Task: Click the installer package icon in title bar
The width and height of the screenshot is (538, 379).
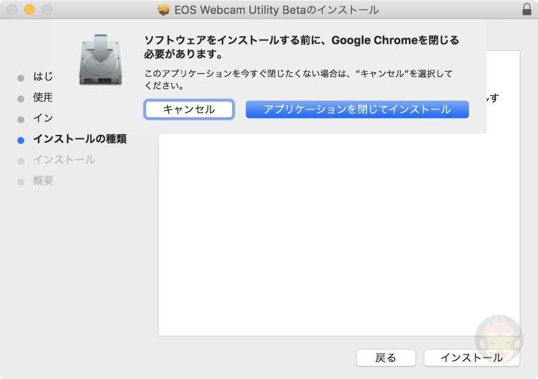Action: [x=163, y=9]
